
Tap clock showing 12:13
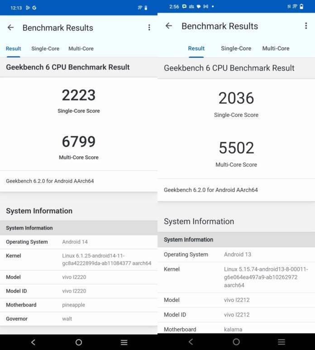point(16,8)
